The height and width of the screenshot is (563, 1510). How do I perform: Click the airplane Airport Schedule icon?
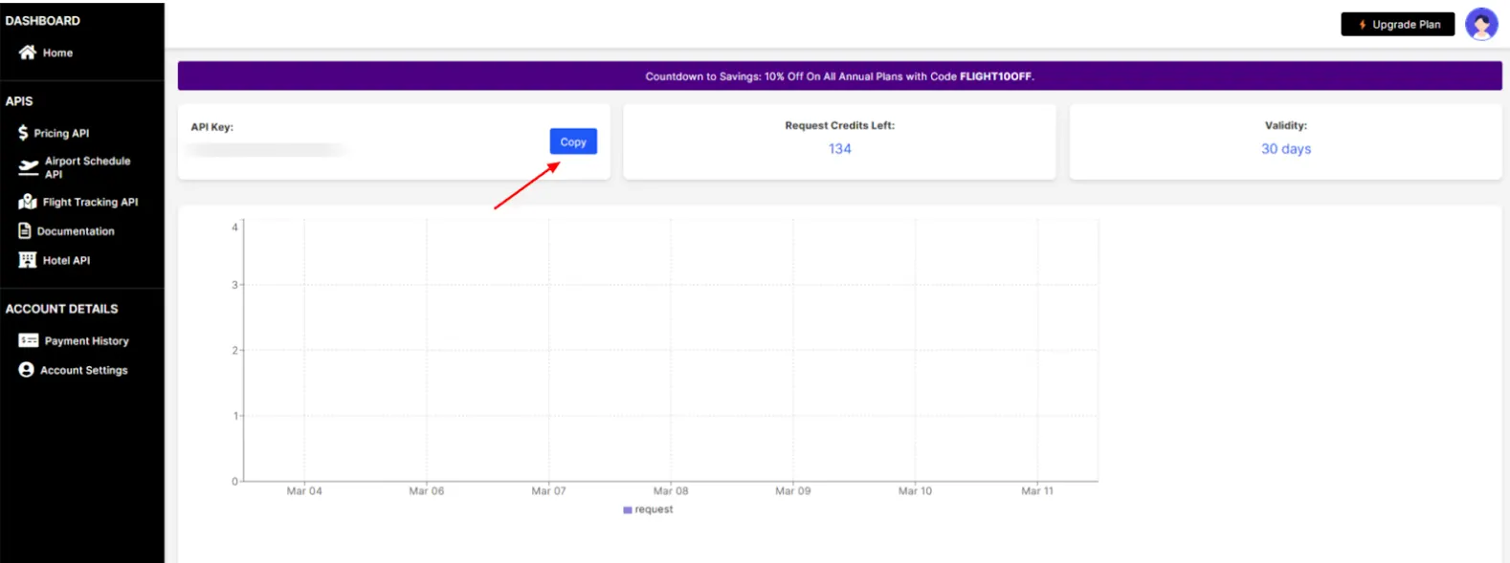[29, 167]
